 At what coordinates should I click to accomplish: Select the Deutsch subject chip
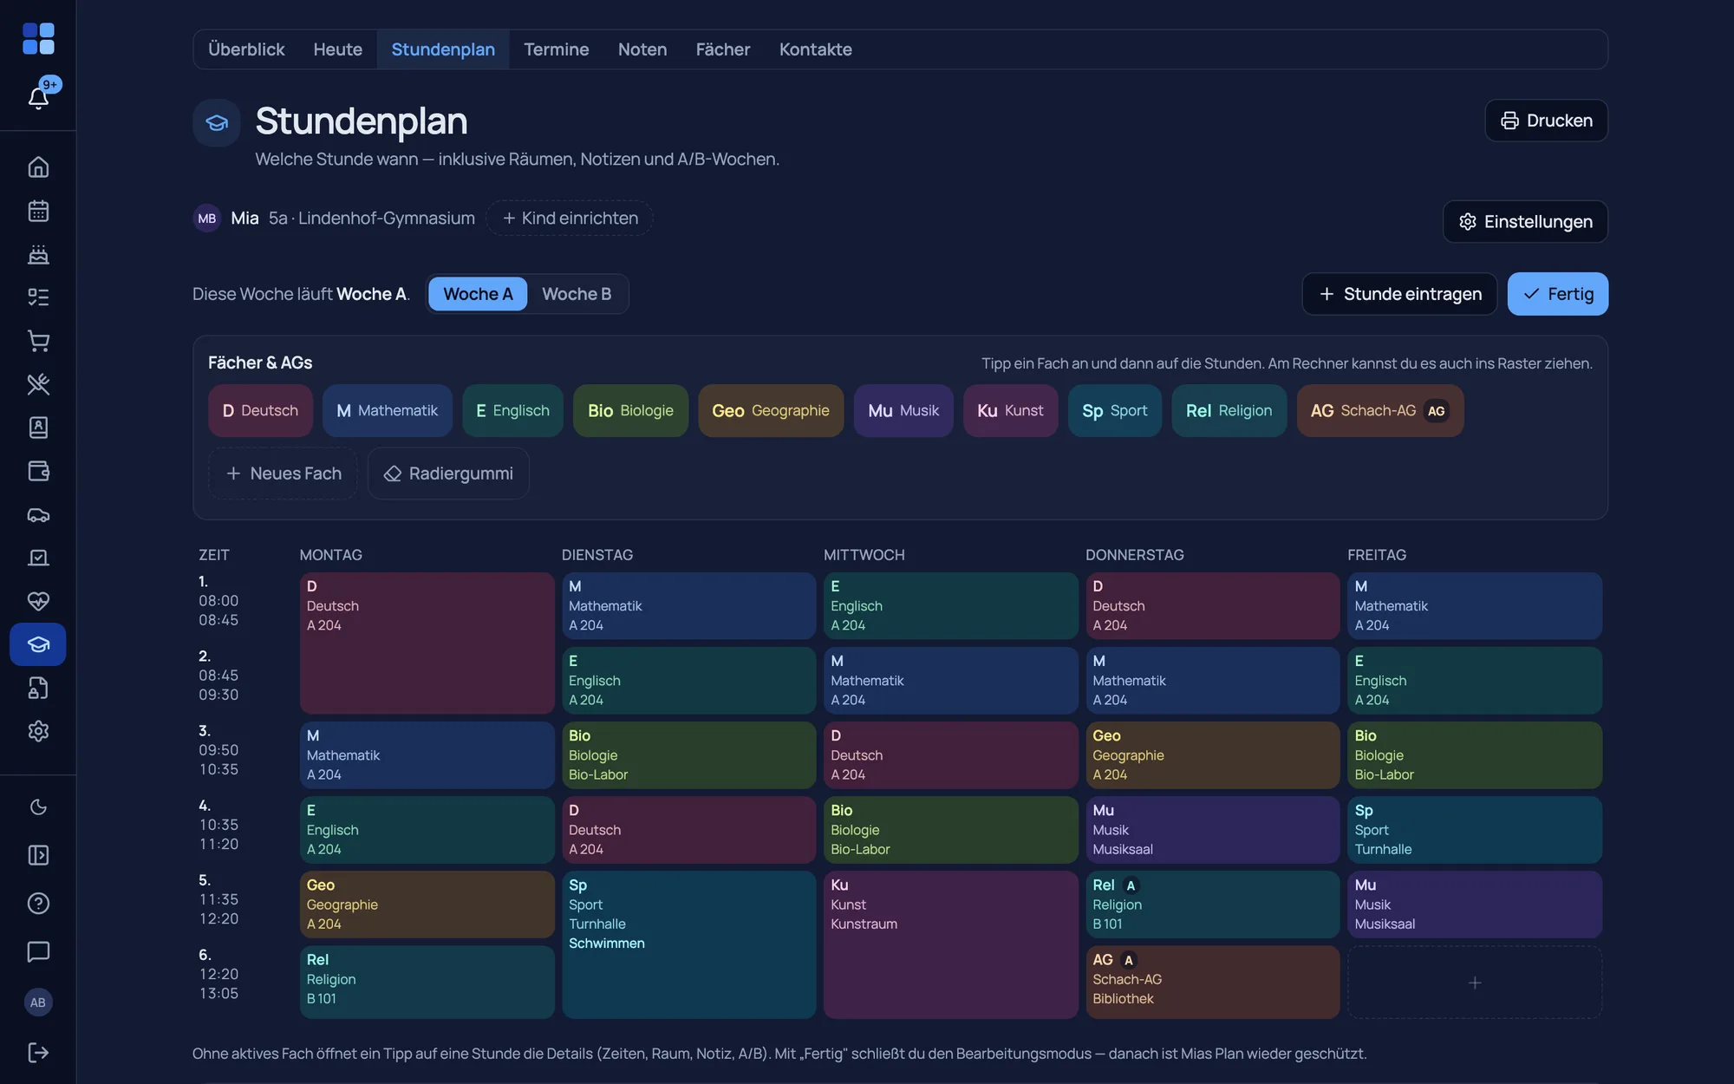(260, 411)
